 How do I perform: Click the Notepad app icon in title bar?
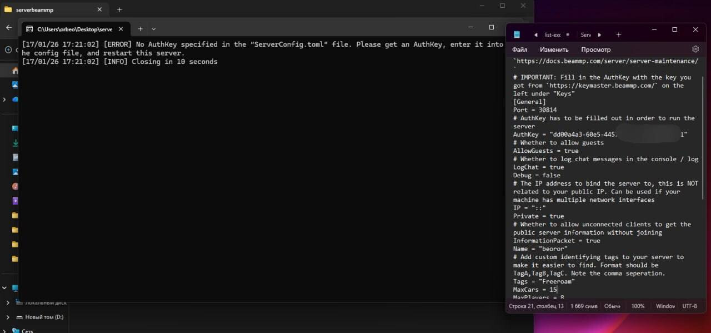click(517, 35)
